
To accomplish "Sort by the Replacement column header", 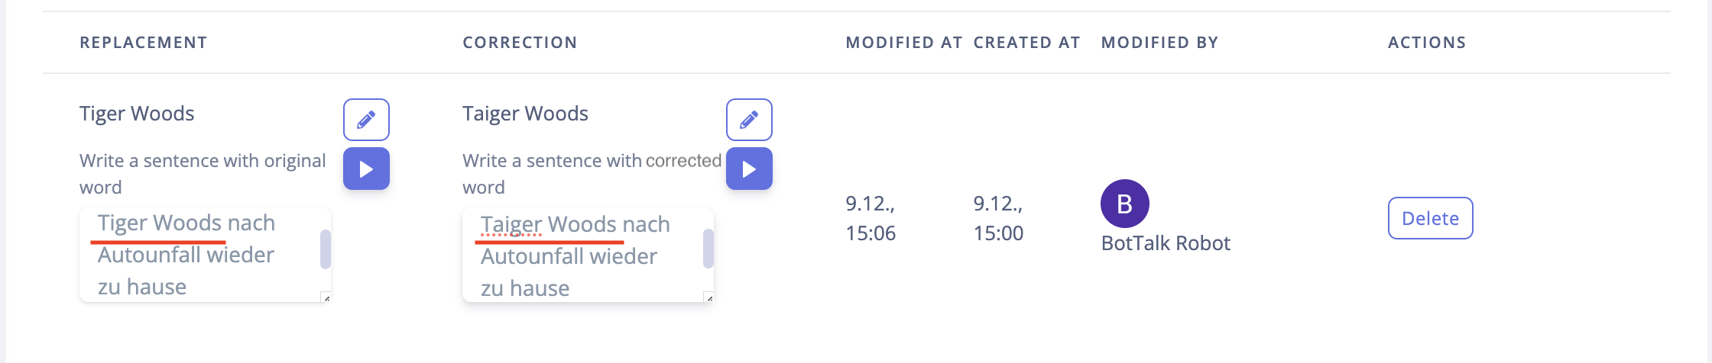I will coord(143,43).
